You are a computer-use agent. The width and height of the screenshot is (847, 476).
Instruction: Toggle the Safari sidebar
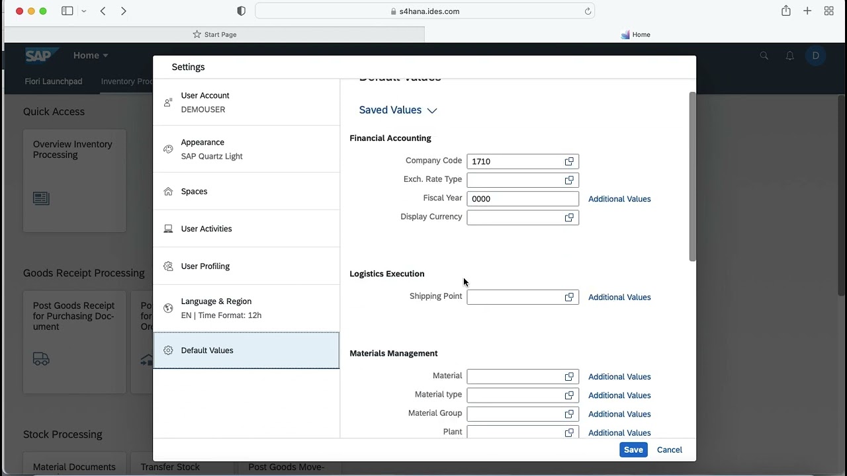(67, 11)
